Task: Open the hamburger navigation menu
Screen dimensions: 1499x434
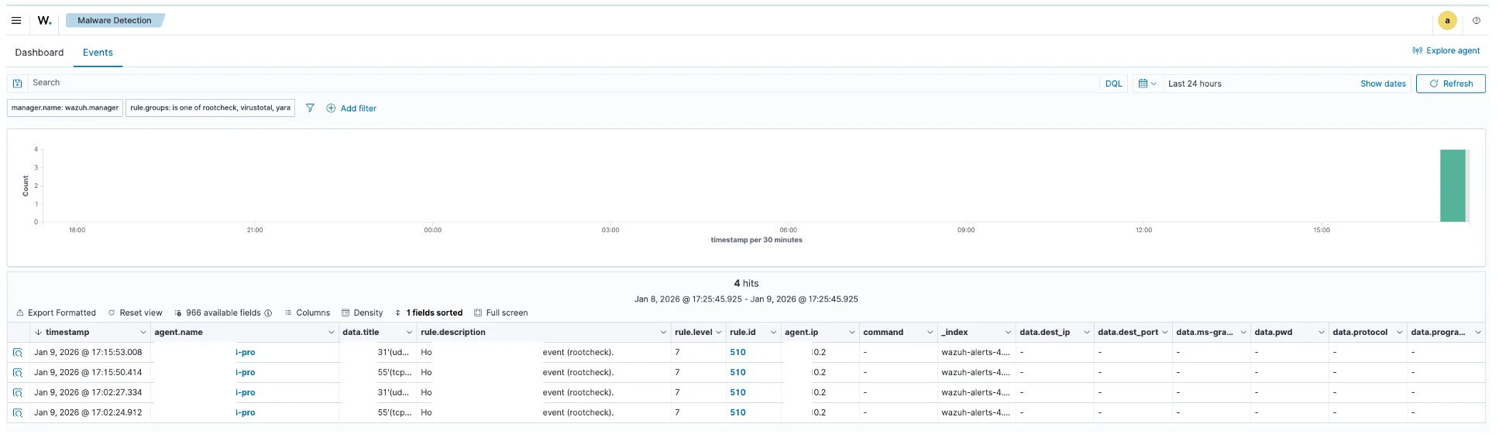Action: tap(15, 21)
